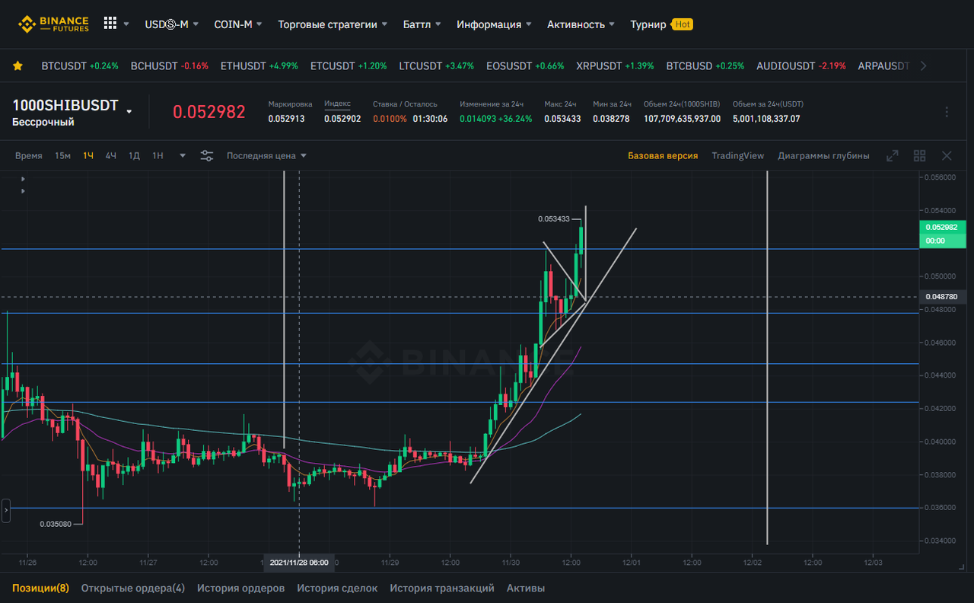Select Базовая версия chart mode

(x=663, y=155)
